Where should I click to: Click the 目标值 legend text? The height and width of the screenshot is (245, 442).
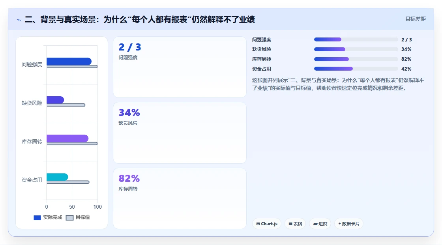pyautogui.click(x=82, y=217)
